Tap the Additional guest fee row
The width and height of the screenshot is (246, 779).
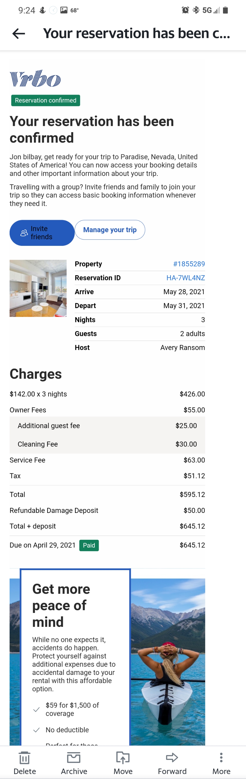click(x=107, y=426)
